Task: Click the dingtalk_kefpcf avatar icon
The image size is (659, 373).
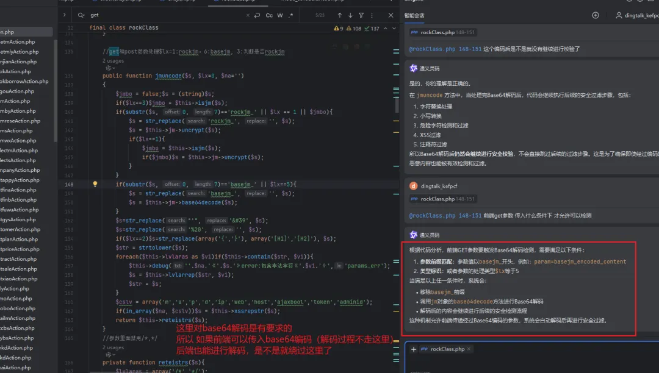Action: point(414,186)
